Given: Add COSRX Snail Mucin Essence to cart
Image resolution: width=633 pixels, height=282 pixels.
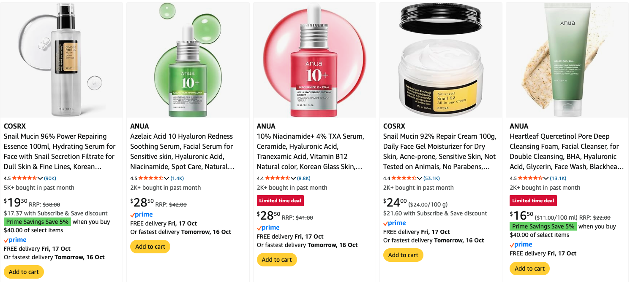Looking at the screenshot, I should point(24,272).
